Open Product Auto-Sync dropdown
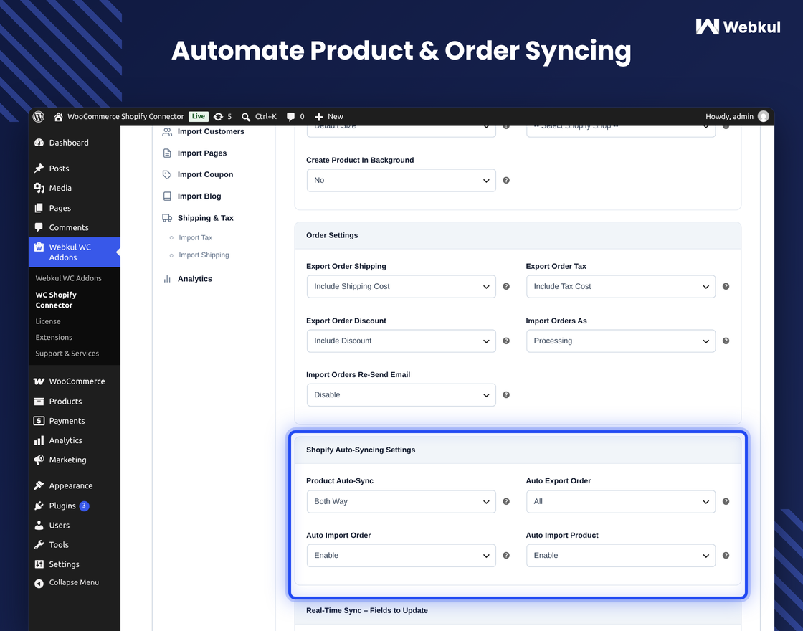Screen dimensions: 803x631 point(401,501)
